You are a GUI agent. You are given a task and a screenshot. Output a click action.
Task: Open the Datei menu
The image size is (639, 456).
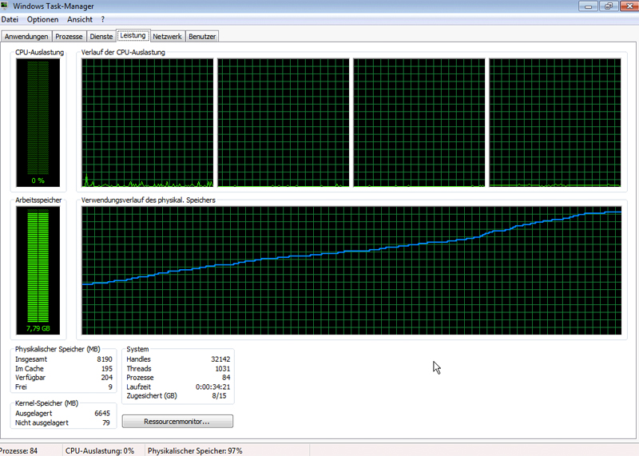click(10, 19)
